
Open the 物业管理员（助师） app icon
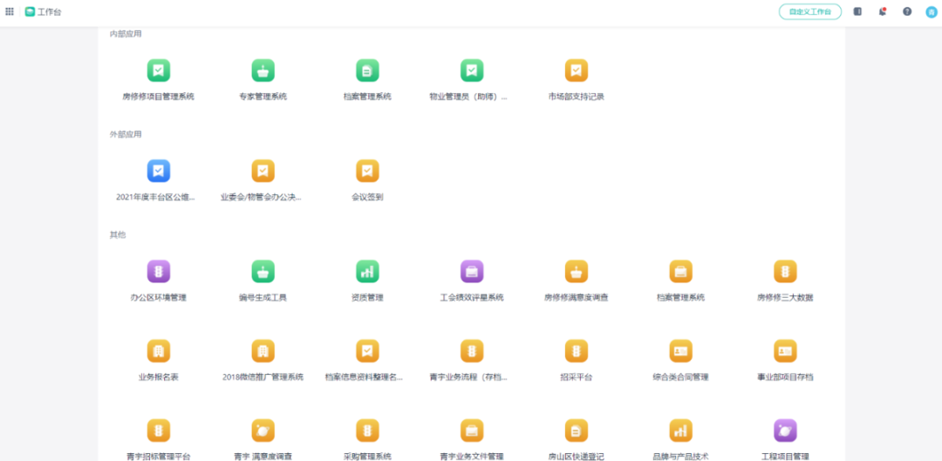click(472, 71)
